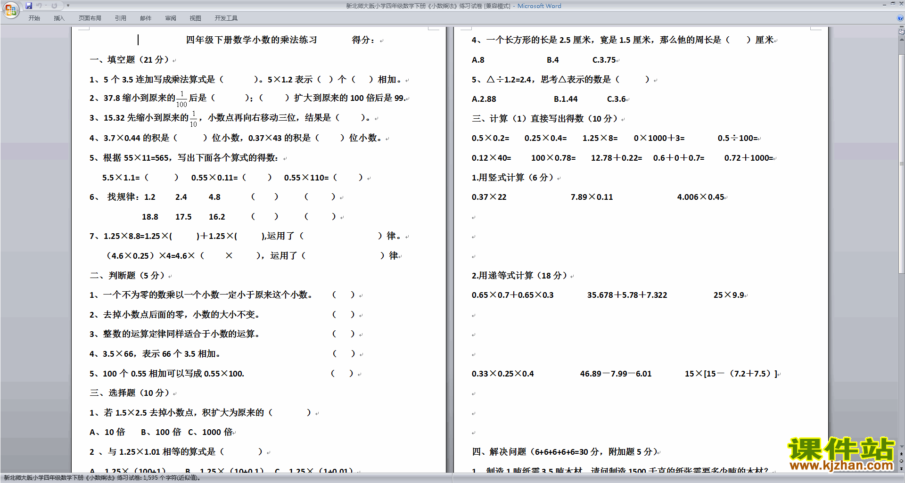Open the 页面布局 ribbon tab

(90, 18)
